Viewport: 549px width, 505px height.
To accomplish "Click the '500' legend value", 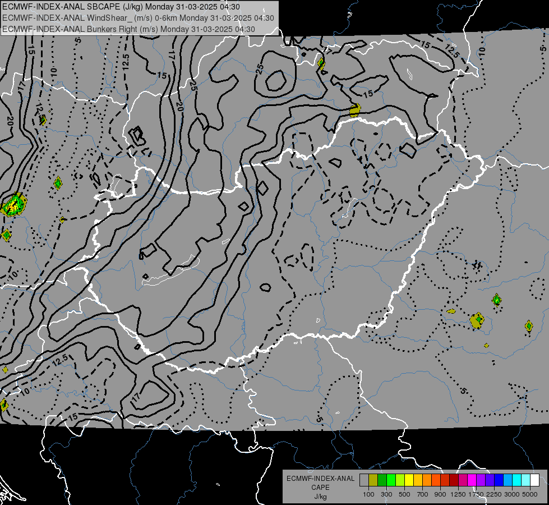I will point(404,494).
